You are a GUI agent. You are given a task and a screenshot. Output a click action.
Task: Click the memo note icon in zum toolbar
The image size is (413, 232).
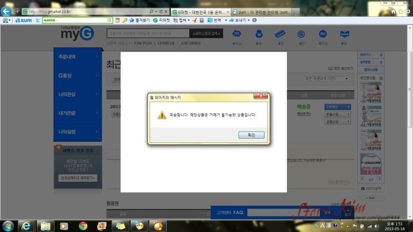click(x=117, y=20)
